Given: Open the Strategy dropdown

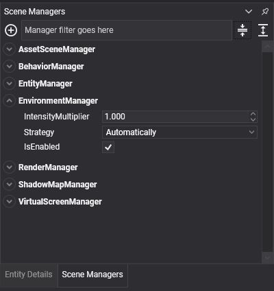Looking at the screenshot, I should tap(179, 132).
